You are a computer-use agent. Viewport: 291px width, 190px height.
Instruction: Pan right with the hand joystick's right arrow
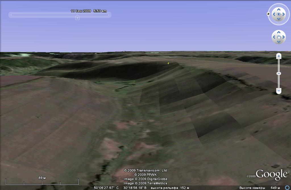[x=284, y=37]
